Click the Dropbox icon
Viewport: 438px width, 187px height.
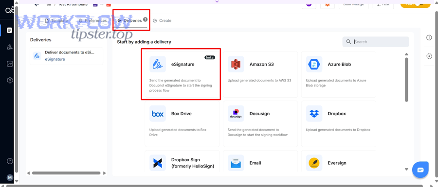click(314, 114)
